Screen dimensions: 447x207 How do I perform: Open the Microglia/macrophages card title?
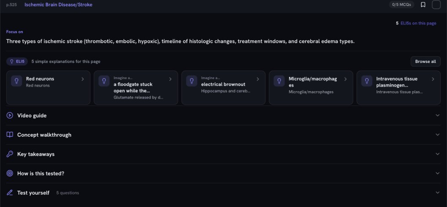click(313, 82)
